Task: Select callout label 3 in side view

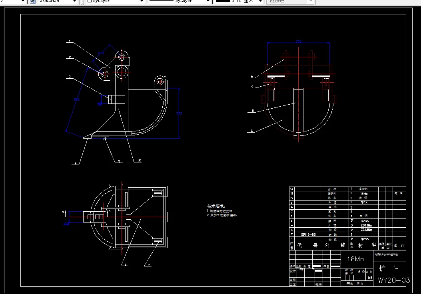Action: 70,77
